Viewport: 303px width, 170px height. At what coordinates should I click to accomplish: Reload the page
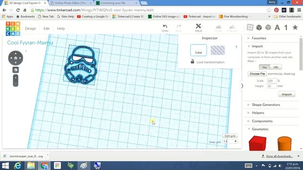tap(18, 10)
